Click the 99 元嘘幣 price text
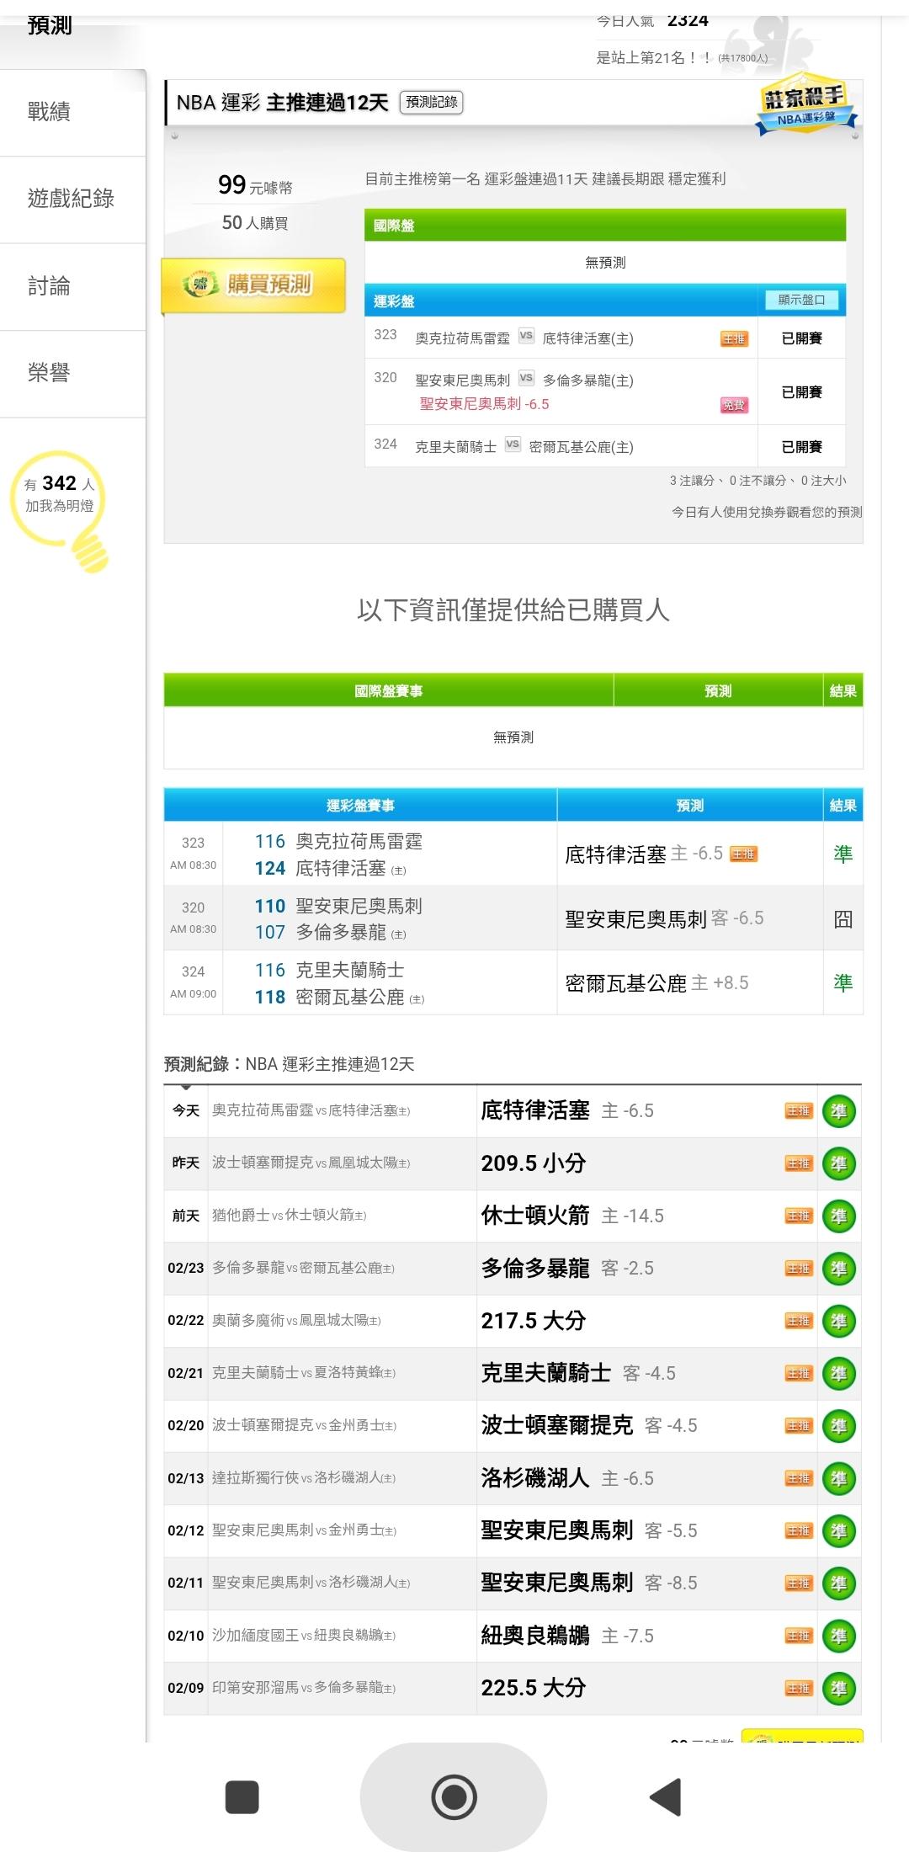This screenshot has width=909, height=1852. click(x=255, y=185)
